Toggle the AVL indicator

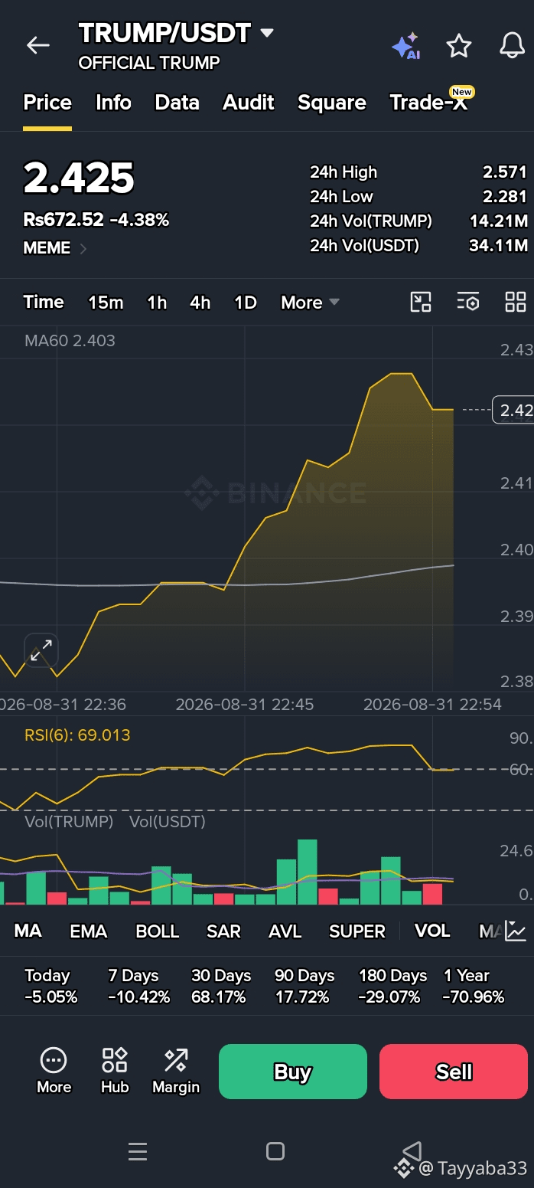click(285, 931)
